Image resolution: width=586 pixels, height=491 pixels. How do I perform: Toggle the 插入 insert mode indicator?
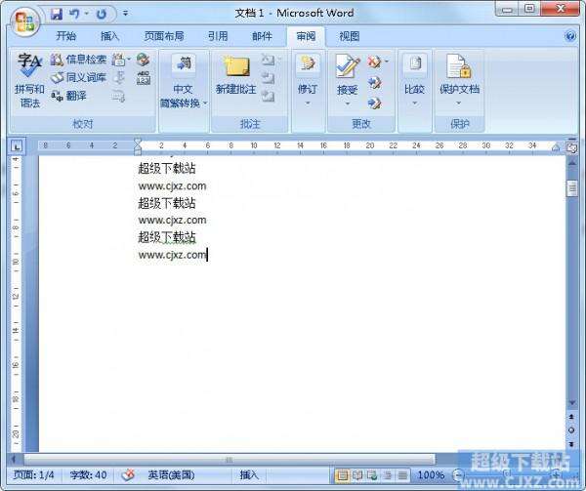point(249,475)
